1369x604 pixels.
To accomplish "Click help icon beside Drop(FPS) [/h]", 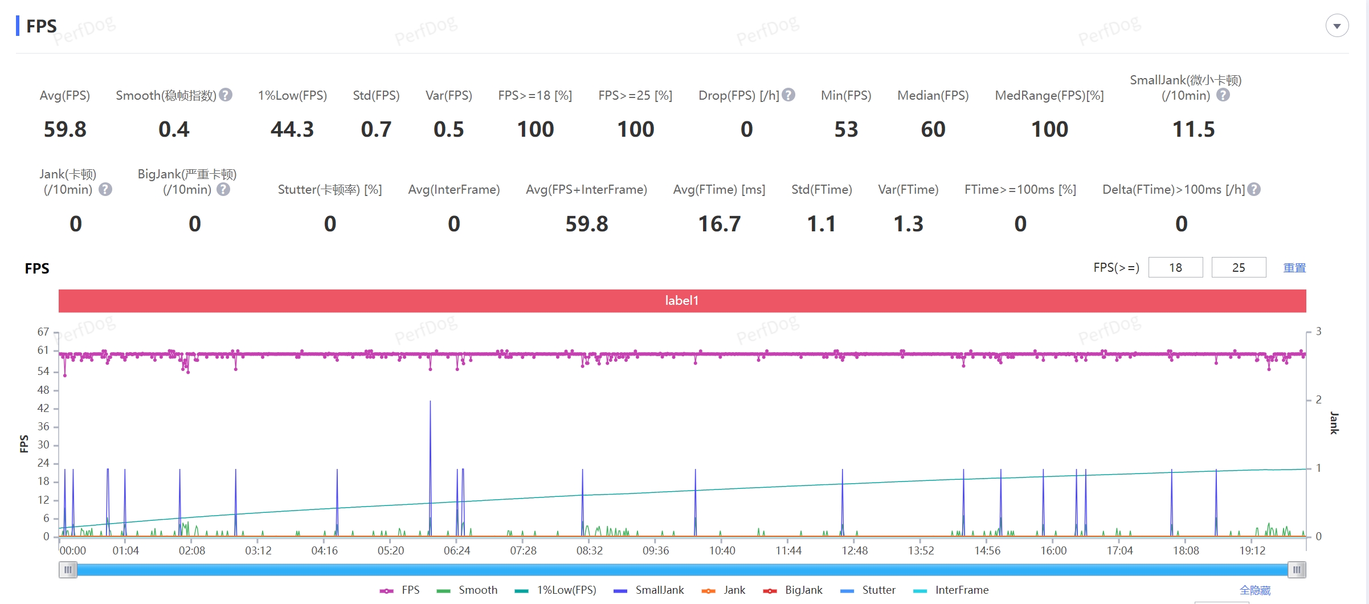I will (788, 95).
